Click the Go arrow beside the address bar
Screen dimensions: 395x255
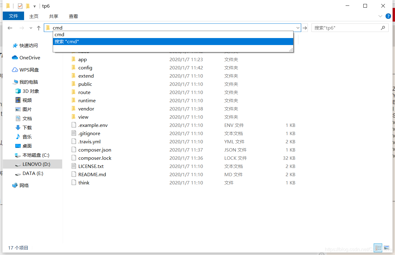pos(305,28)
